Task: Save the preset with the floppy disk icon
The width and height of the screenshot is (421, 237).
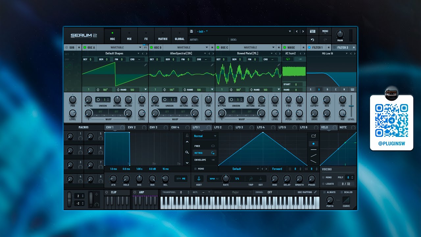Action: click(191, 31)
